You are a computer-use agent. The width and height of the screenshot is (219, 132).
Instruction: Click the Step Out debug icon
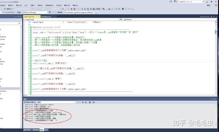point(91,9)
